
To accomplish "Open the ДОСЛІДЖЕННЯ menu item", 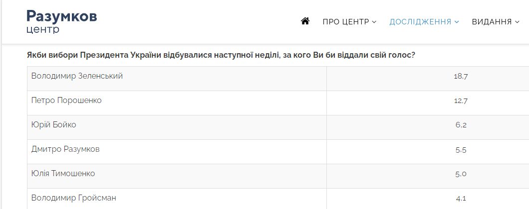I will point(424,22).
